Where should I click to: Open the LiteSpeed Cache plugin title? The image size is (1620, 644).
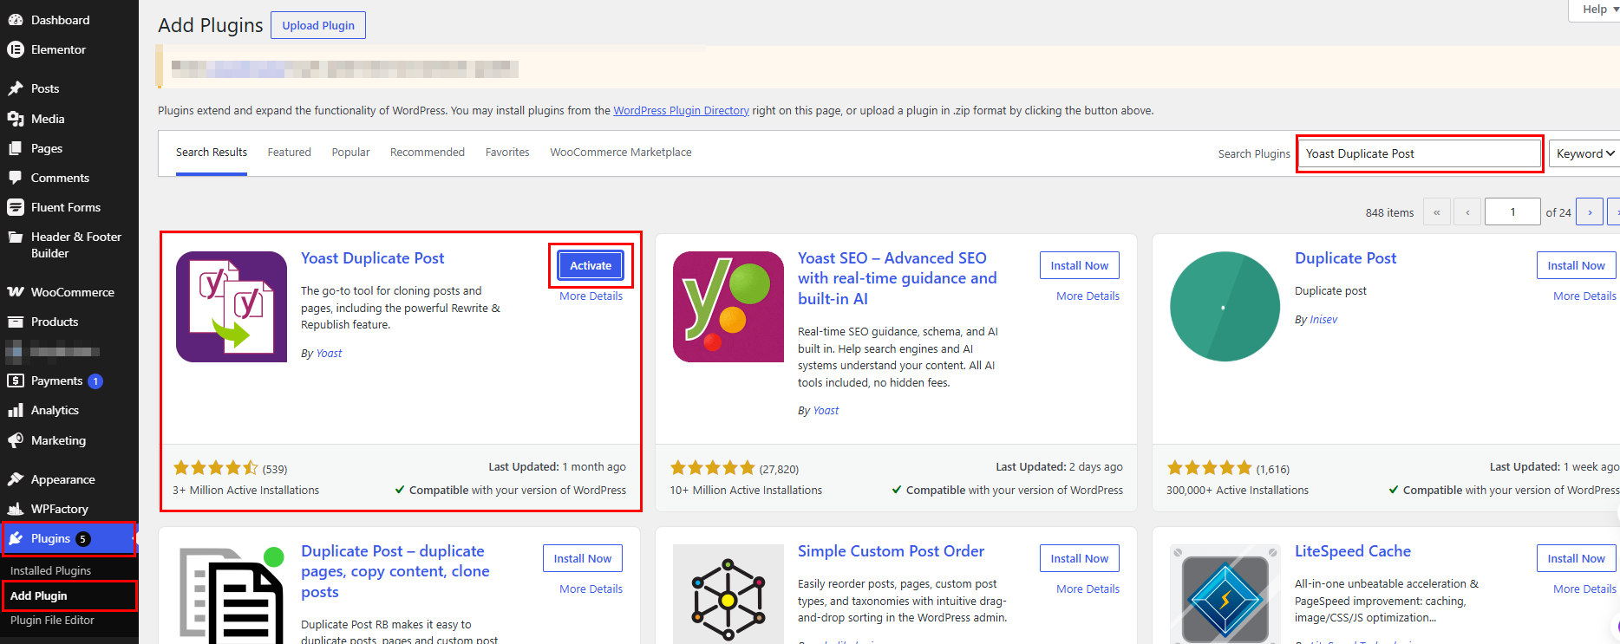(x=1352, y=551)
